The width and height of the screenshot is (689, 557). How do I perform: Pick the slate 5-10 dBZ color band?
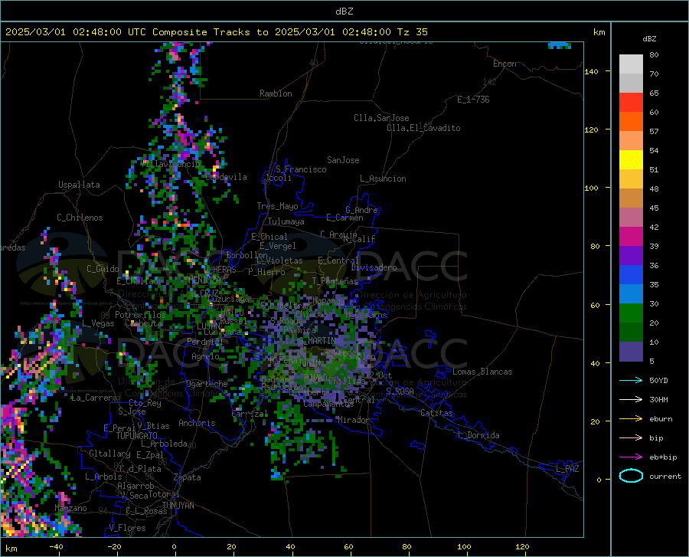pos(631,351)
